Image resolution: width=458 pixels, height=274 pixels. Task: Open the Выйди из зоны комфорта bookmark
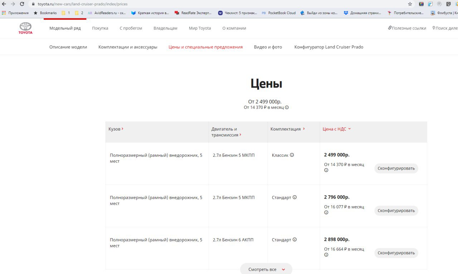tap(319, 13)
